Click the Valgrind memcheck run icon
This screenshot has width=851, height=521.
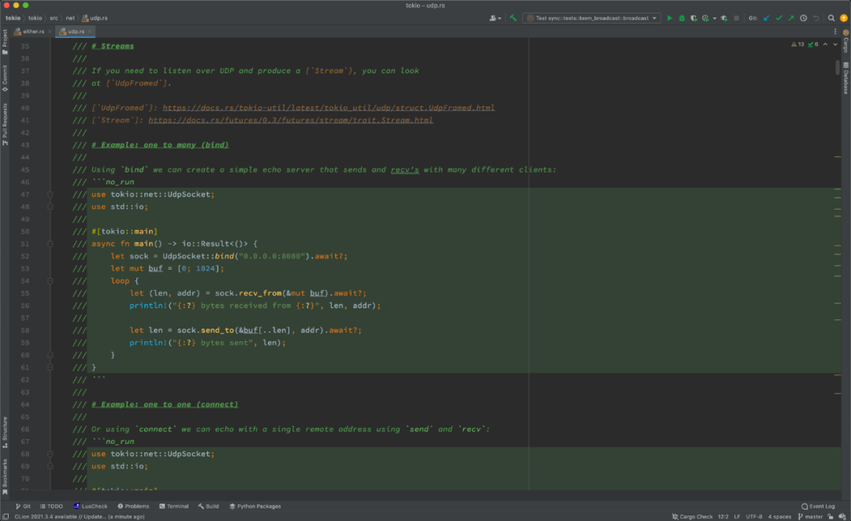pyautogui.click(x=724, y=18)
